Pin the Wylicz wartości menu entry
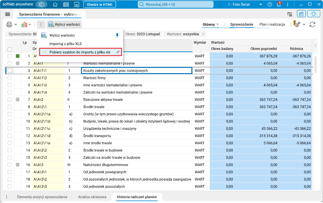This screenshot has height=203, width=323. (117, 35)
